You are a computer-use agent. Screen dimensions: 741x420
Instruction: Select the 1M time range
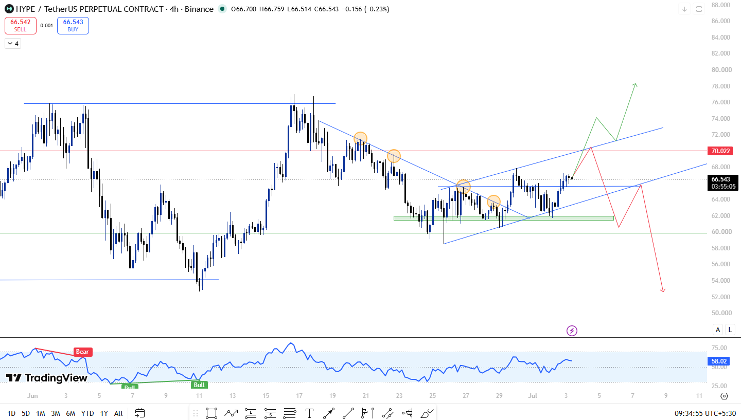coord(41,413)
